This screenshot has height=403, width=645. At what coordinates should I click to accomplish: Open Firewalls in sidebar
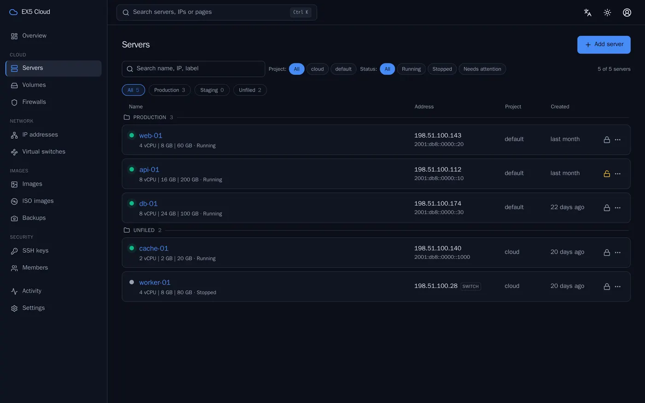(x=53, y=102)
